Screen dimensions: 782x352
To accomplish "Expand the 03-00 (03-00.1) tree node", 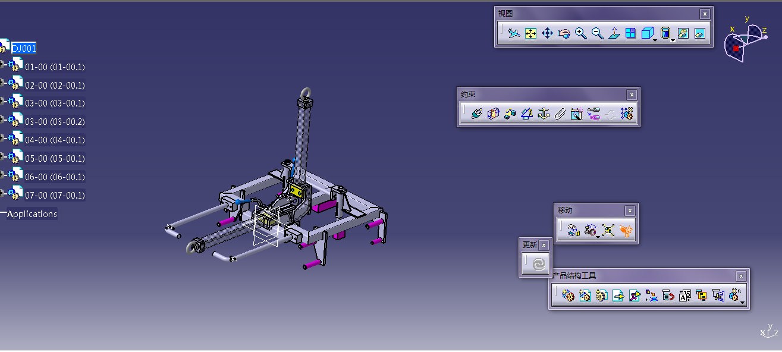I will [3, 101].
